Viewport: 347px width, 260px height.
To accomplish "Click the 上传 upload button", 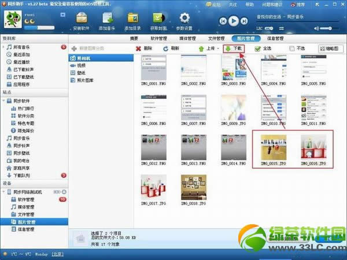I will point(206,49).
